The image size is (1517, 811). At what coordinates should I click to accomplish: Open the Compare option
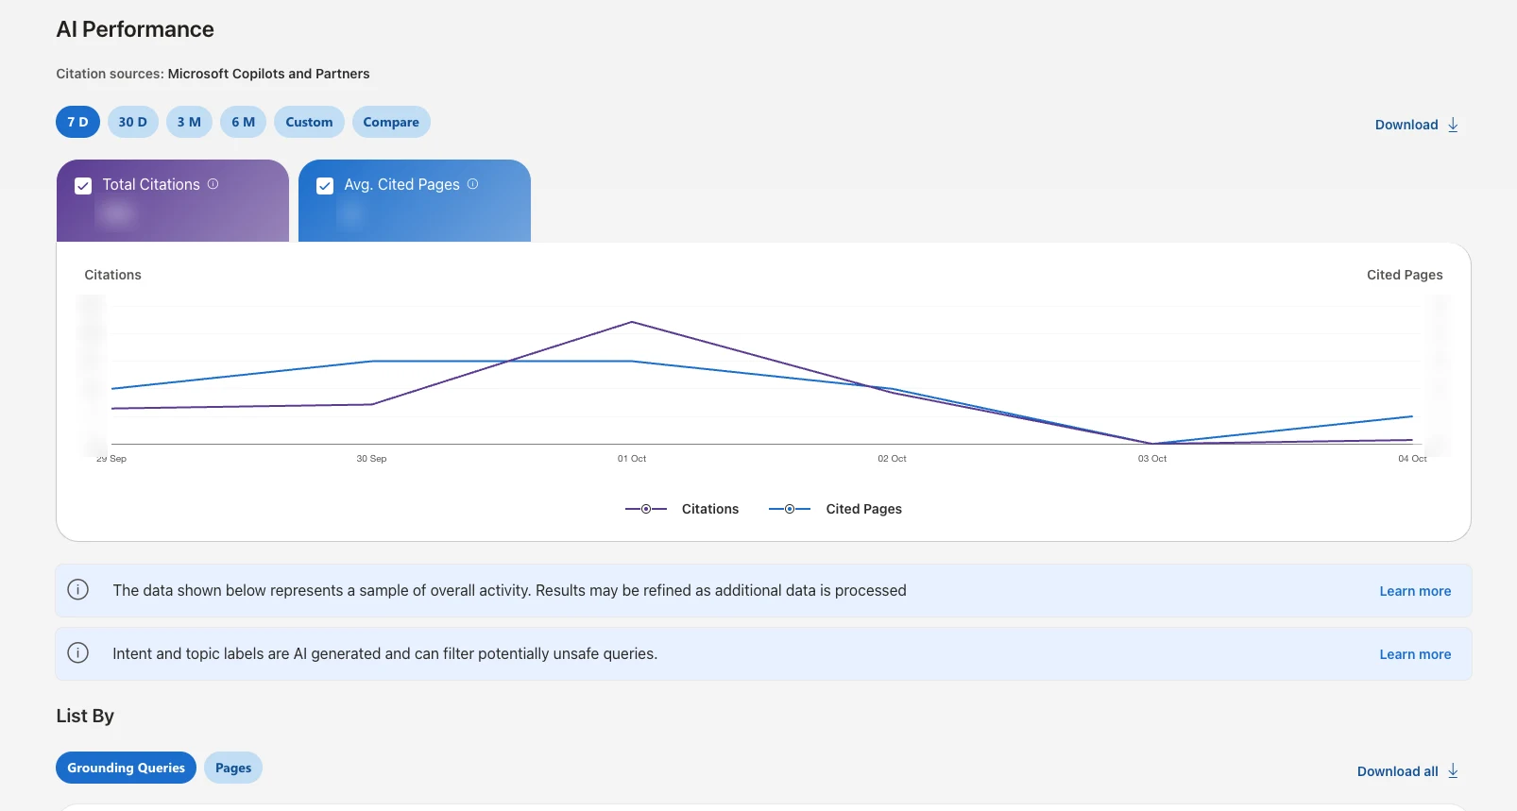(391, 122)
